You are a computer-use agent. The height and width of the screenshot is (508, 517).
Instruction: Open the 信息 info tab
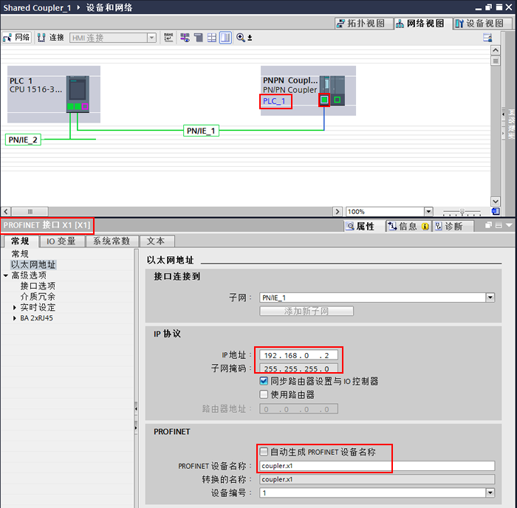(408, 226)
